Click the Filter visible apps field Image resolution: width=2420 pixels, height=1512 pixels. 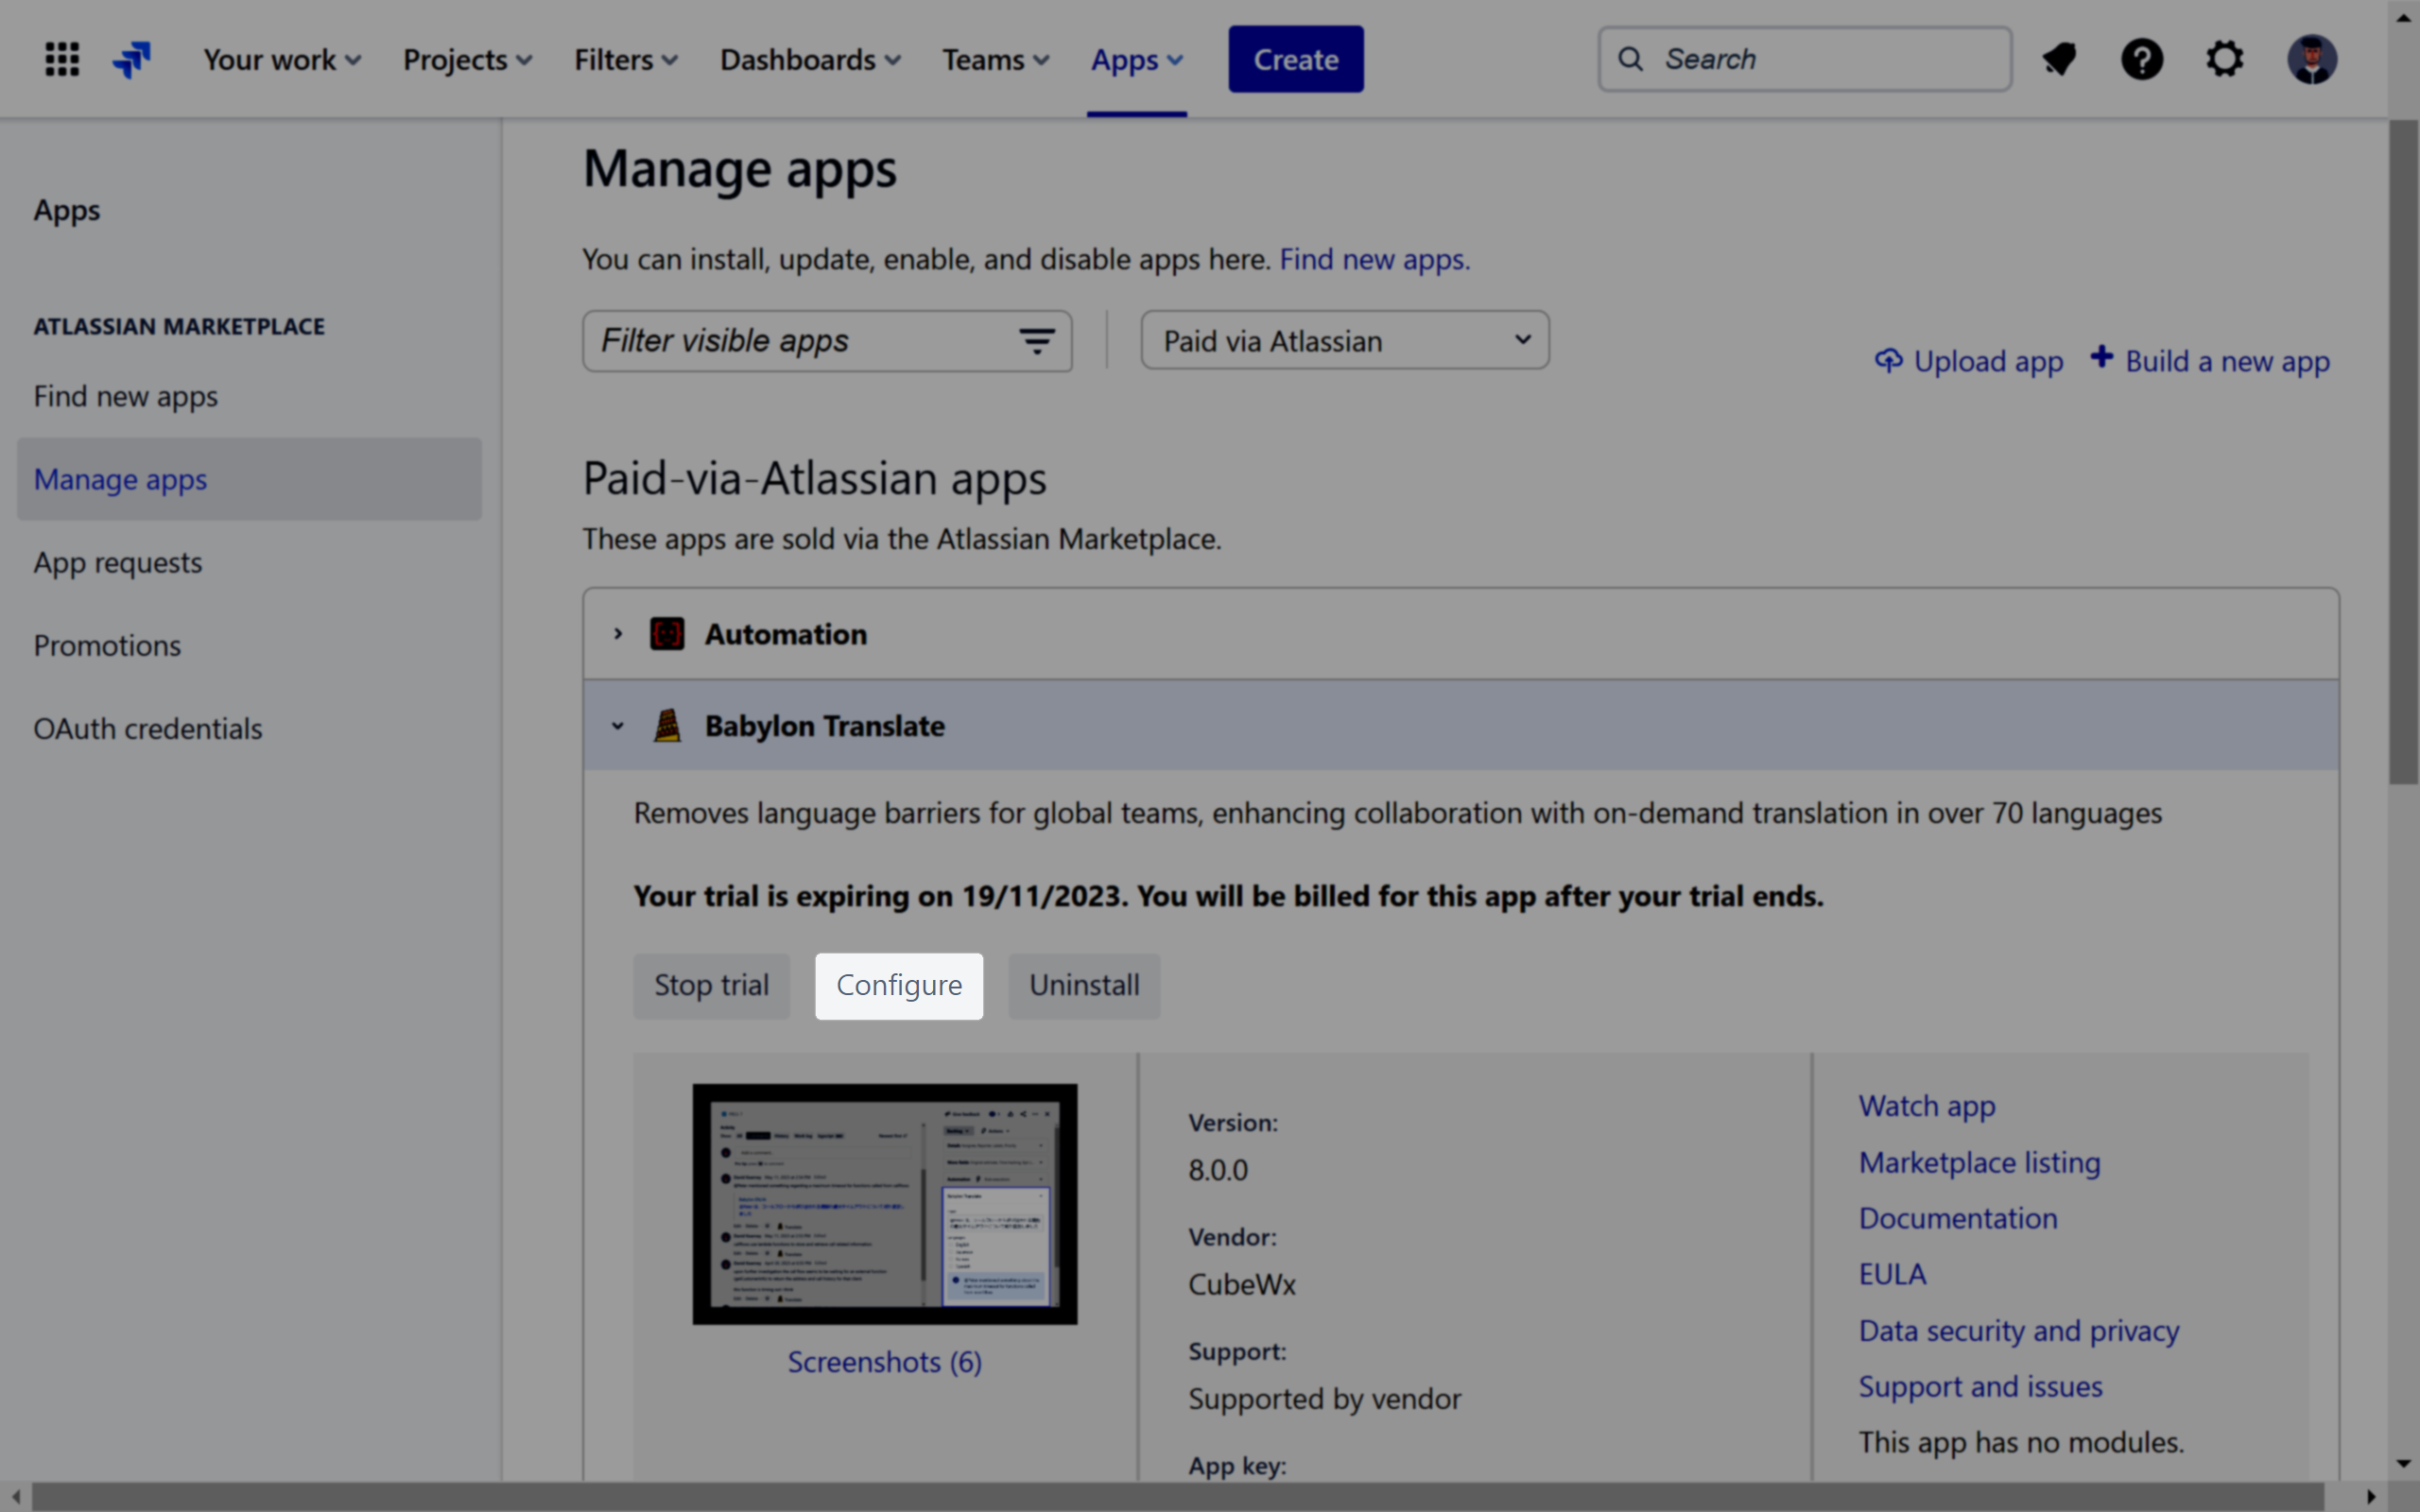(x=827, y=341)
